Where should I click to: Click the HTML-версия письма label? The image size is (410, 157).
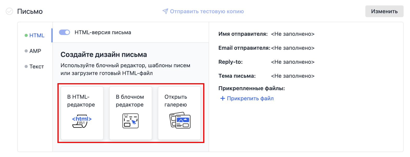[103, 32]
